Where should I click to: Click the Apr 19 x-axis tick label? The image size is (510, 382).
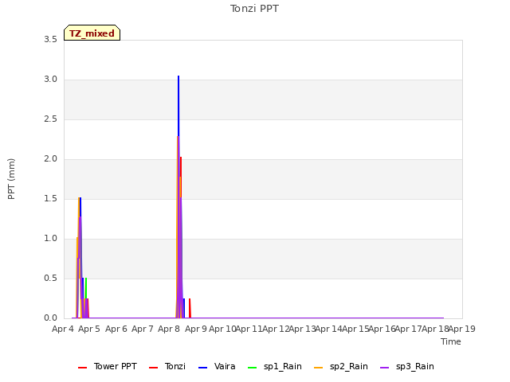click(462, 329)
